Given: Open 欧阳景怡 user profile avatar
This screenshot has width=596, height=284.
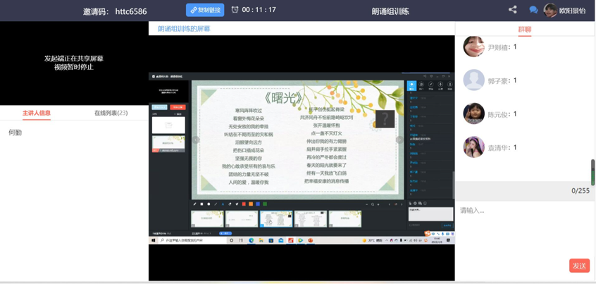Looking at the screenshot, I should (550, 11).
